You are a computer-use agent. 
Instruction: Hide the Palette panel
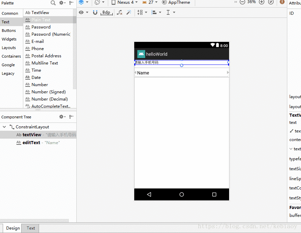pos(72,3)
